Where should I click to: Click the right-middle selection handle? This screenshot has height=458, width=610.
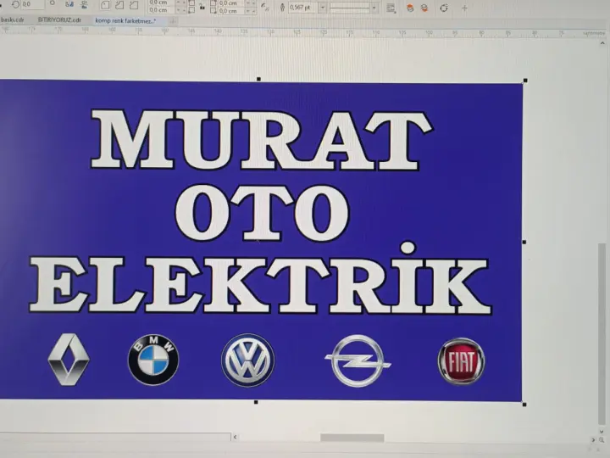tap(524, 243)
